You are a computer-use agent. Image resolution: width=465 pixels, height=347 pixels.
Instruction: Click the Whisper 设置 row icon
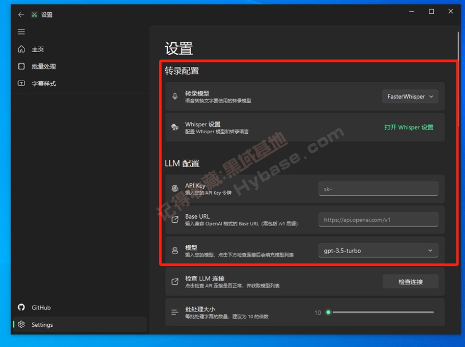175,127
